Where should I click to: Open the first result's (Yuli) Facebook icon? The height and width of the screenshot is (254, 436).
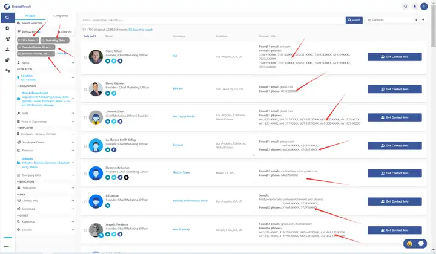pos(120,61)
